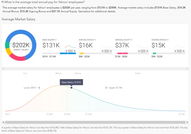
Task: Click the pink Annual Equity range slider
Action: pos(123,53)
